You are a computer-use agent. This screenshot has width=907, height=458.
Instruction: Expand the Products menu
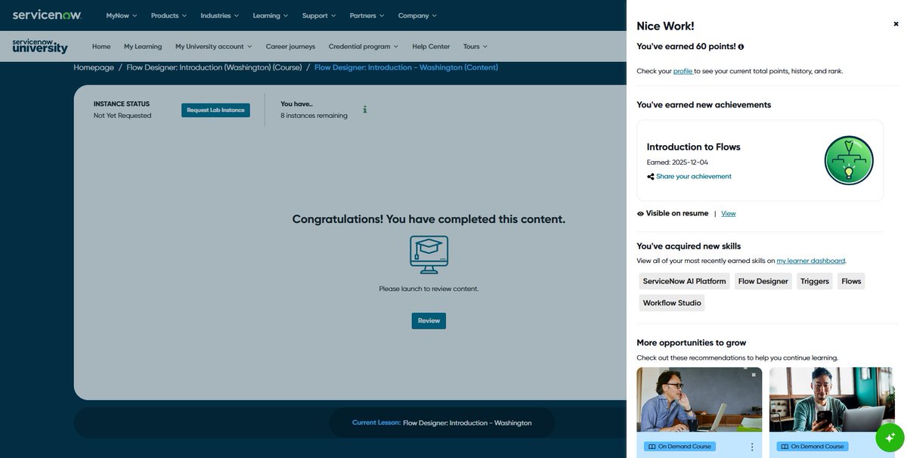click(x=169, y=15)
